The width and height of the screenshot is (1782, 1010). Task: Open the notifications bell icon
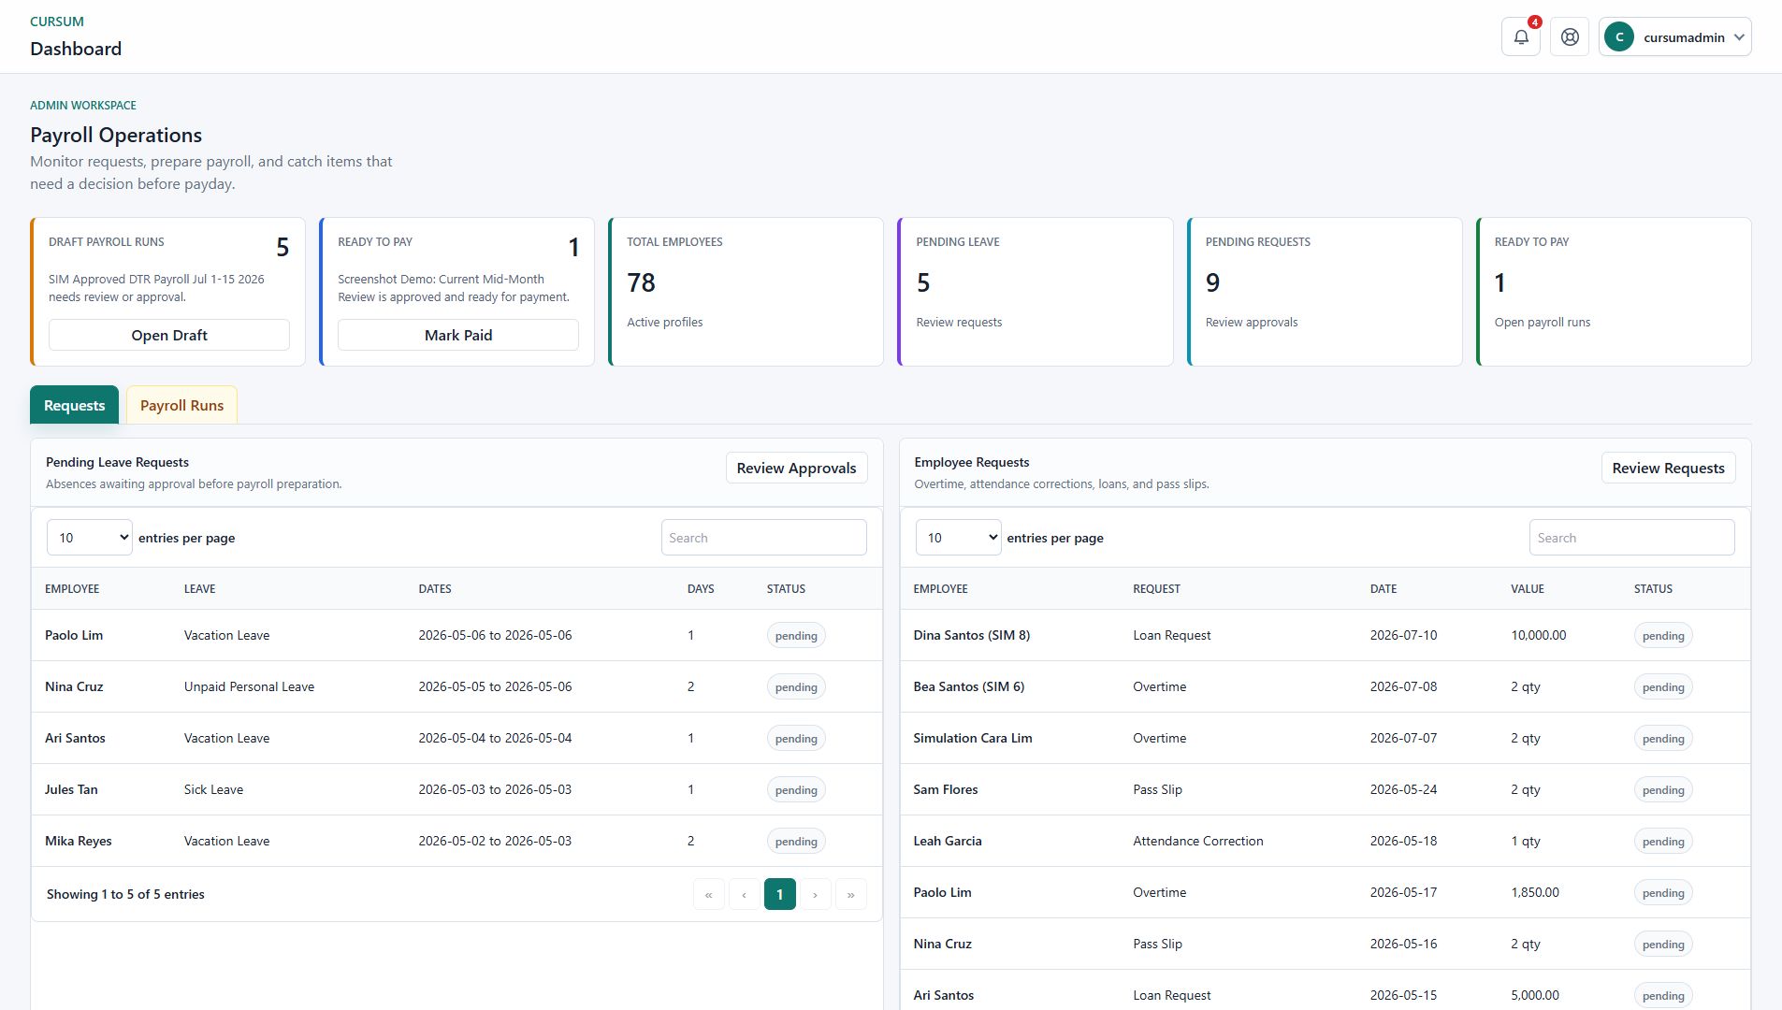pos(1520,37)
